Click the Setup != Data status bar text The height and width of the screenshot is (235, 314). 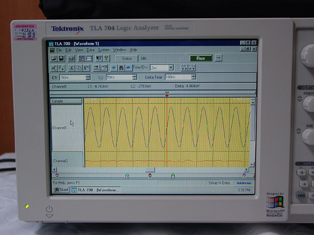click(219, 183)
